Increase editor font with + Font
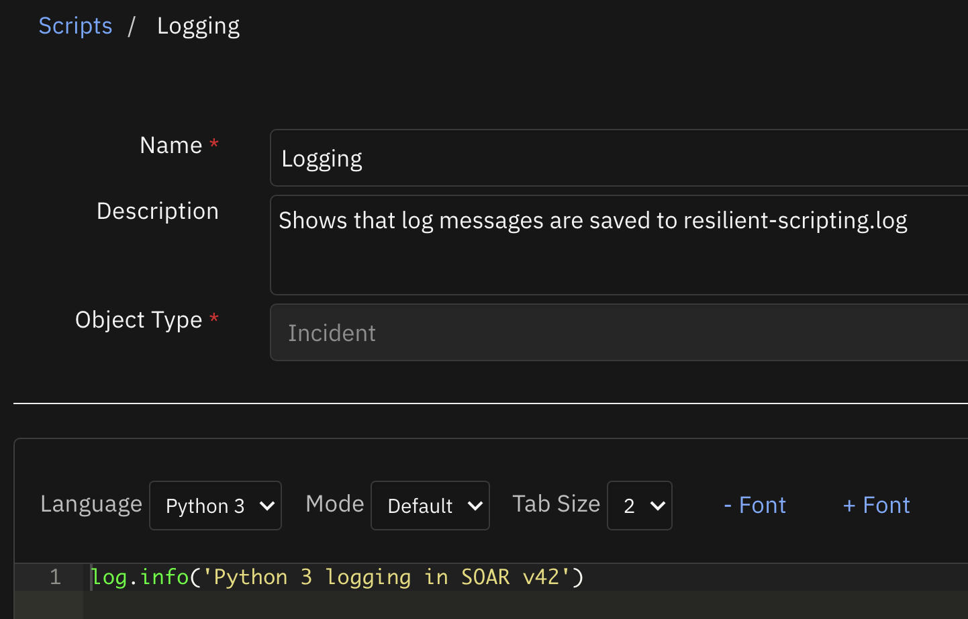968x619 pixels. tap(876, 505)
